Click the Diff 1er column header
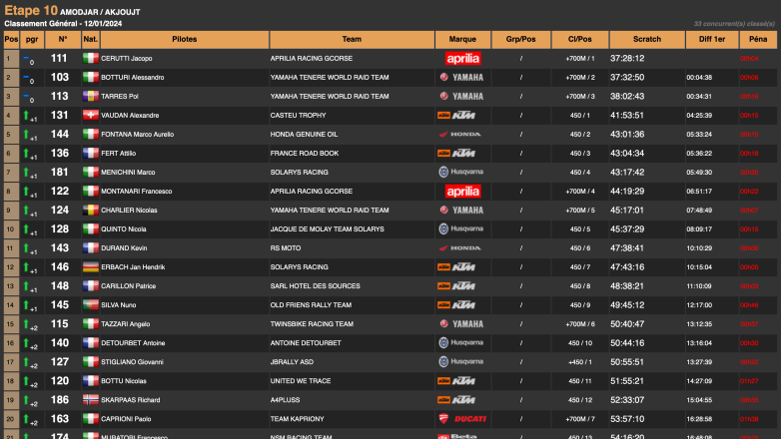 712,39
